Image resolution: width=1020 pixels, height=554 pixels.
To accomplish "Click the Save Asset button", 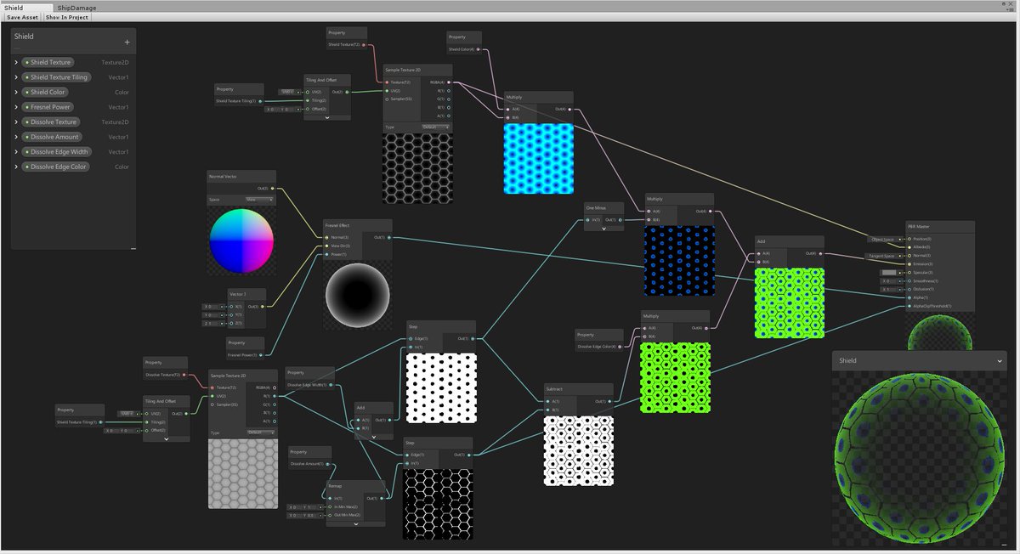I will pos(23,17).
